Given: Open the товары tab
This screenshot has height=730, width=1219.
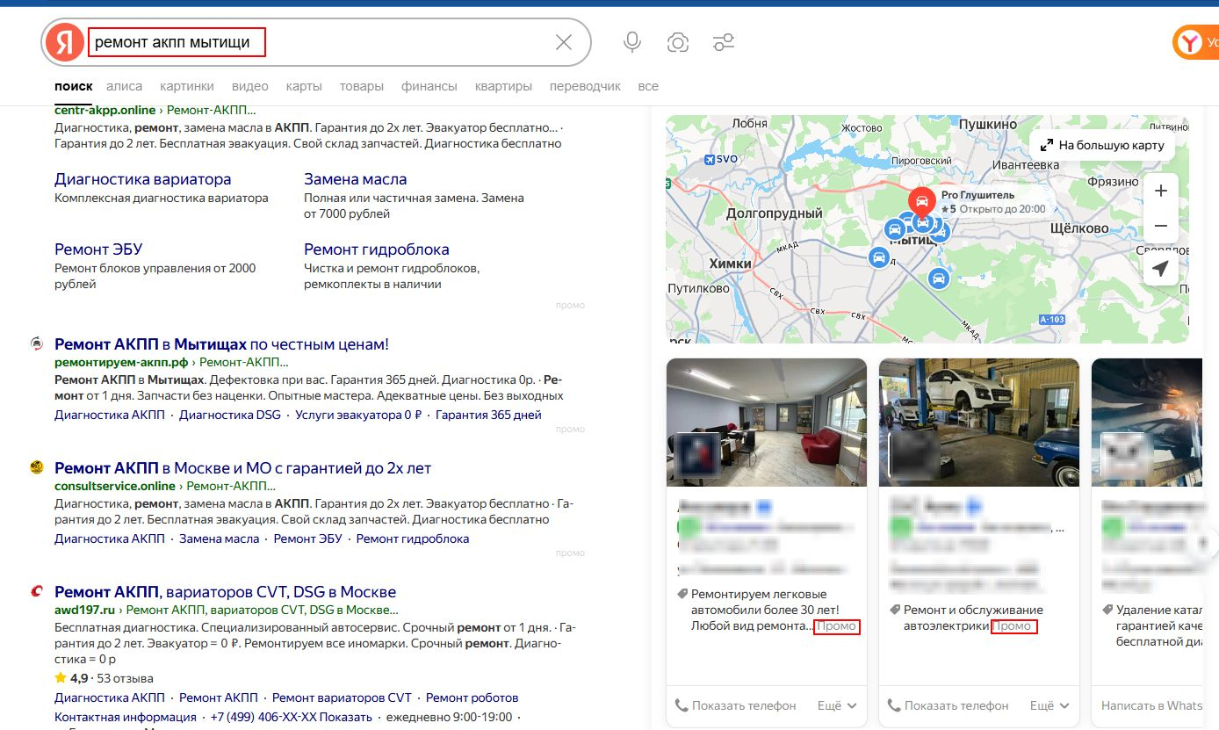Looking at the screenshot, I should click(x=362, y=86).
